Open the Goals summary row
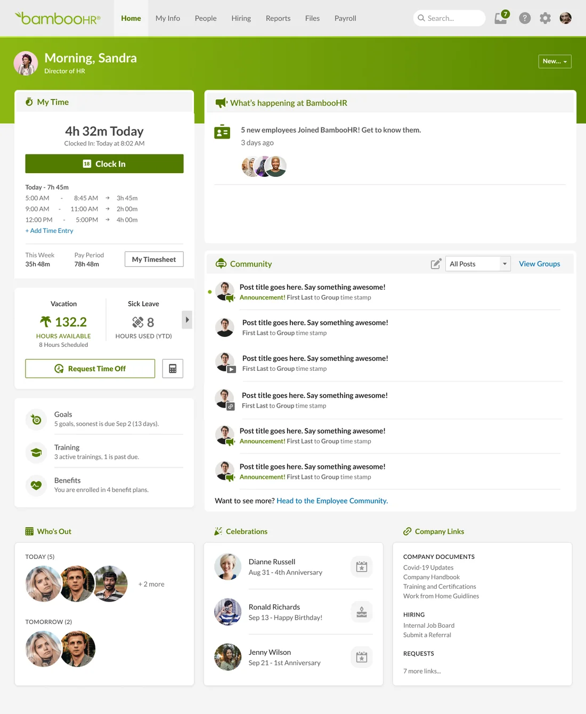Image resolution: width=586 pixels, height=714 pixels. tap(104, 419)
